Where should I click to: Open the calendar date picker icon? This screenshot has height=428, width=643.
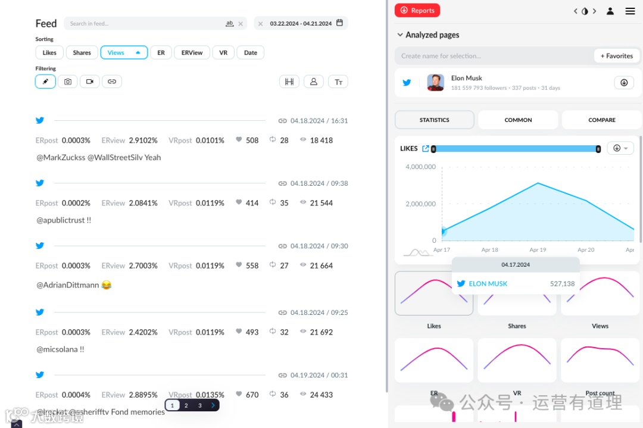[x=339, y=23]
